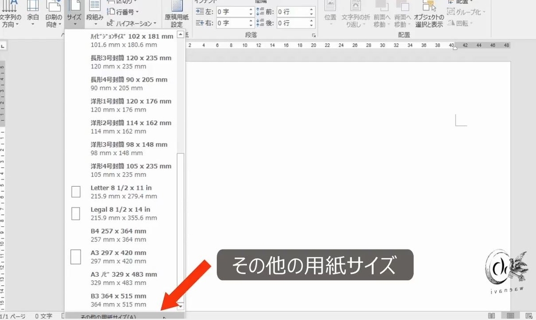
Task: Click その他の用紙サイズ(A) more paper sizes
Action: coord(125,316)
